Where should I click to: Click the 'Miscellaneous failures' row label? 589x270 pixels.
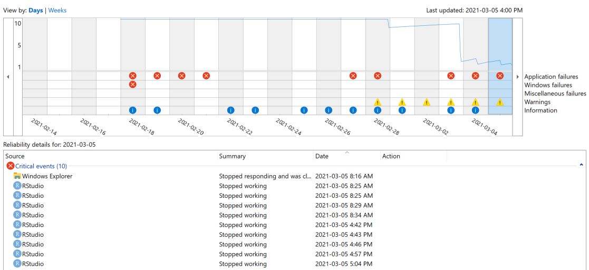click(555, 93)
